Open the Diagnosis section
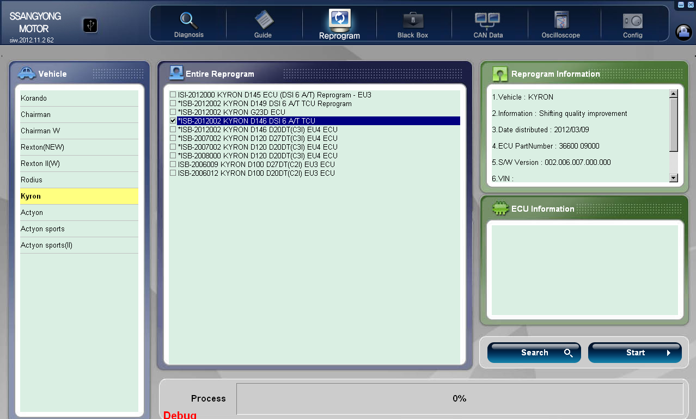 click(188, 25)
